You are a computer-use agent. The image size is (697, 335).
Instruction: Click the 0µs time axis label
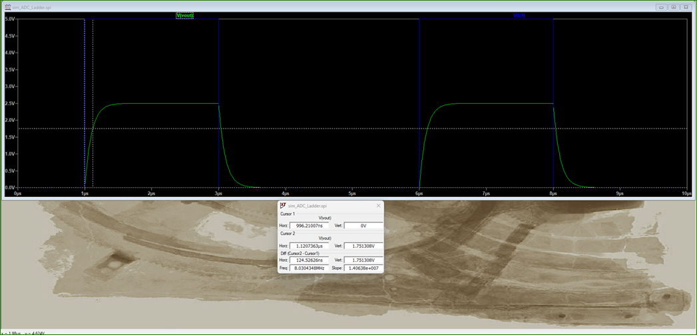(x=18, y=194)
